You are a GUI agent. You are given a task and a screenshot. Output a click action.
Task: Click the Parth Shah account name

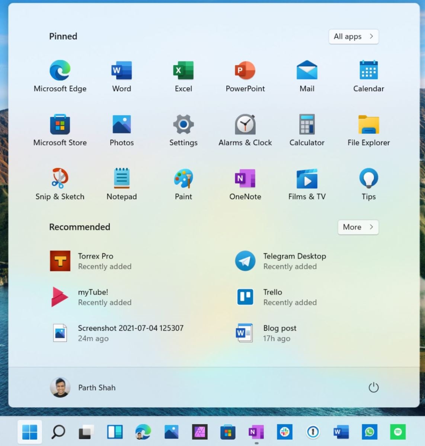[96, 387]
